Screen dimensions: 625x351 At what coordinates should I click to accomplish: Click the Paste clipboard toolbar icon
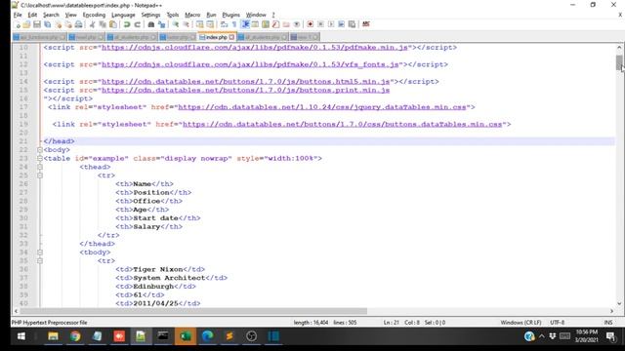[x=113, y=24]
